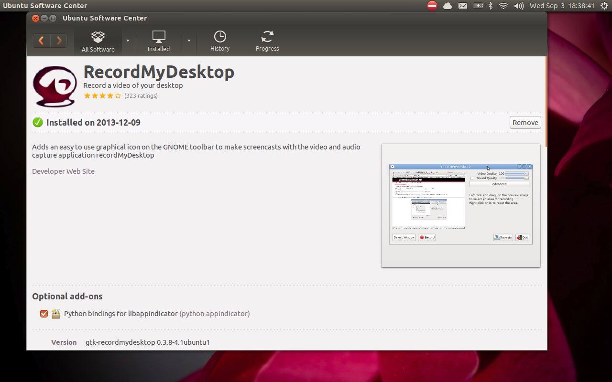Click the RecordMyDesktop screenshot preview
Image resolution: width=612 pixels, height=382 pixels.
click(x=460, y=202)
